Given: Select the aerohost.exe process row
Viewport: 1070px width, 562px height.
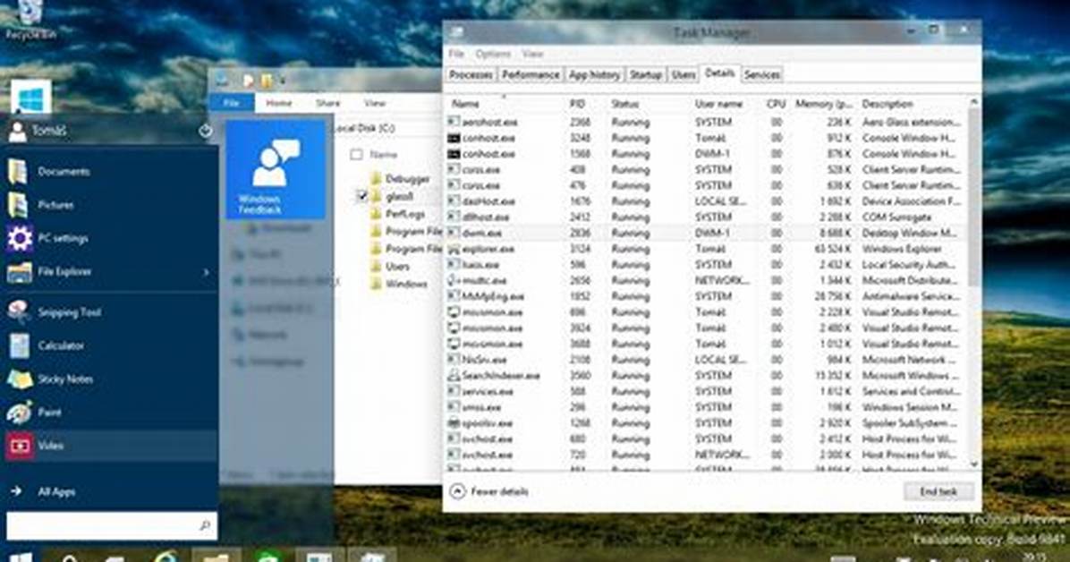Looking at the screenshot, I should click(x=706, y=123).
